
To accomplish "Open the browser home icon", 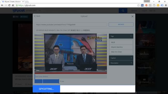I will tap(13, 5).
